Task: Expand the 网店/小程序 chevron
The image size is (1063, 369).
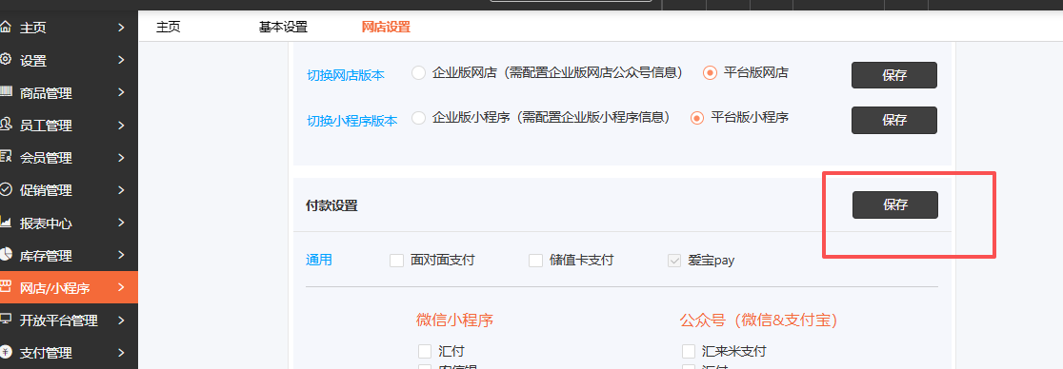Action: (121, 287)
